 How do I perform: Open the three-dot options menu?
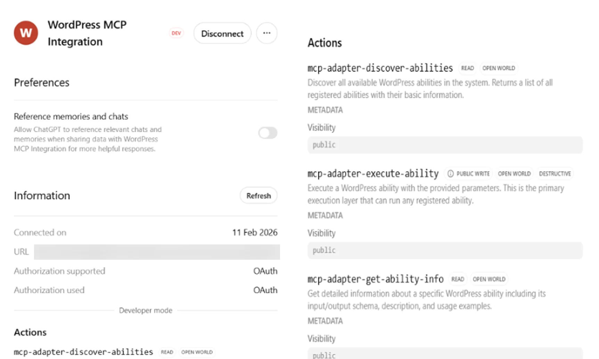[266, 33]
